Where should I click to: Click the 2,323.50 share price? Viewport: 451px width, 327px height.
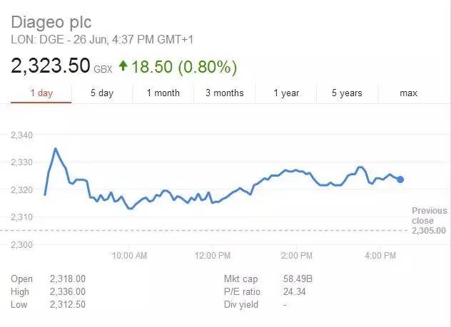[51, 67]
